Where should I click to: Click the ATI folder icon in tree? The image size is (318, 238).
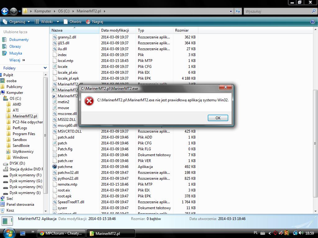pyautogui.click(x=8, y=110)
